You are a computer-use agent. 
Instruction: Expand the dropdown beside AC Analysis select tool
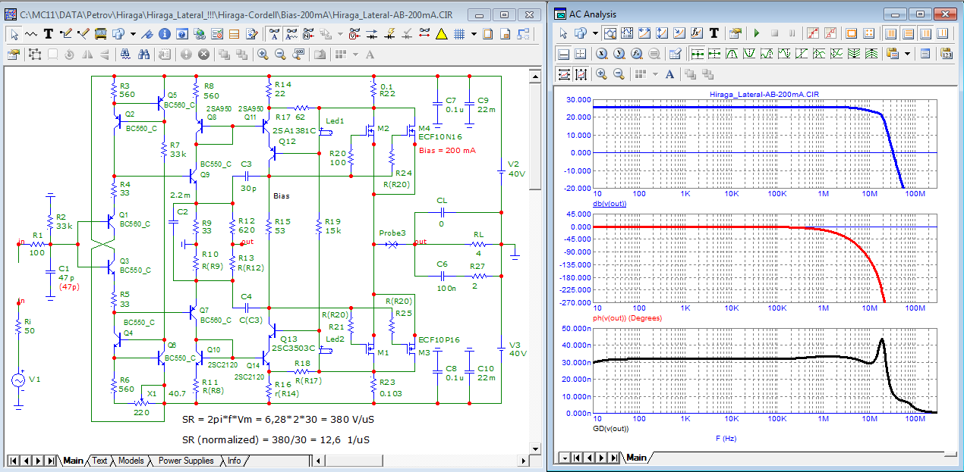[x=595, y=33]
